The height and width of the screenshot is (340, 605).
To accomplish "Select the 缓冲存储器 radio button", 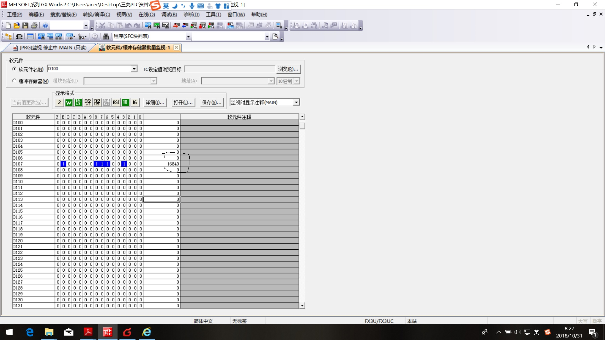I will coord(14,81).
